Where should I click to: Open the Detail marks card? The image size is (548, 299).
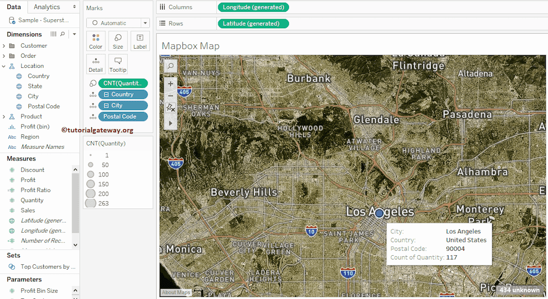tap(96, 64)
